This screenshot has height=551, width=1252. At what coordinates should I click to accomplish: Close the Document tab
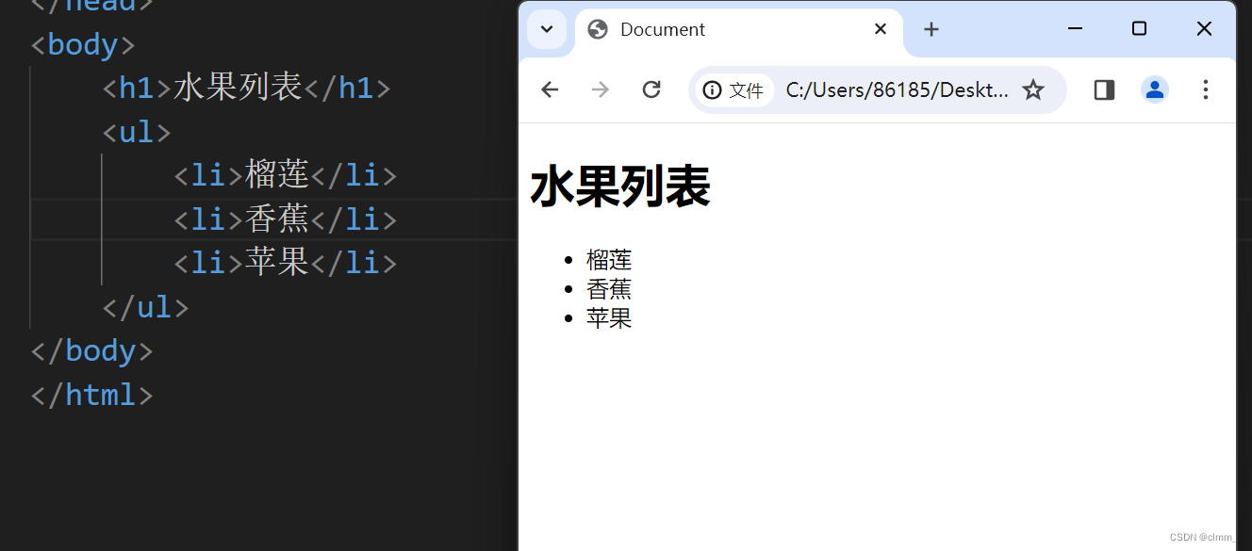click(x=880, y=29)
